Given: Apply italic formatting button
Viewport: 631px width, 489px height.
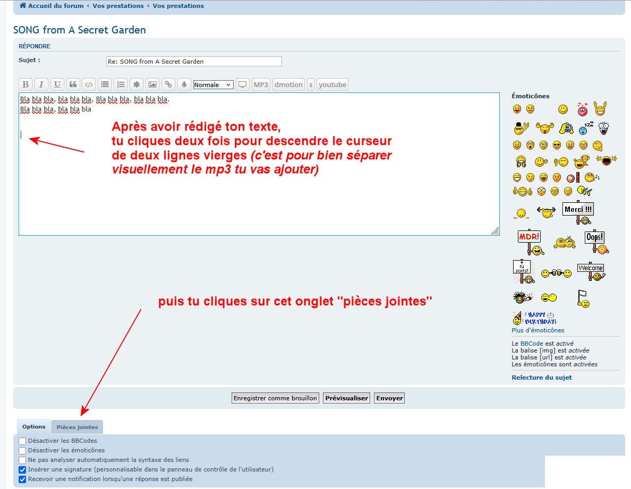Looking at the screenshot, I should (x=41, y=84).
